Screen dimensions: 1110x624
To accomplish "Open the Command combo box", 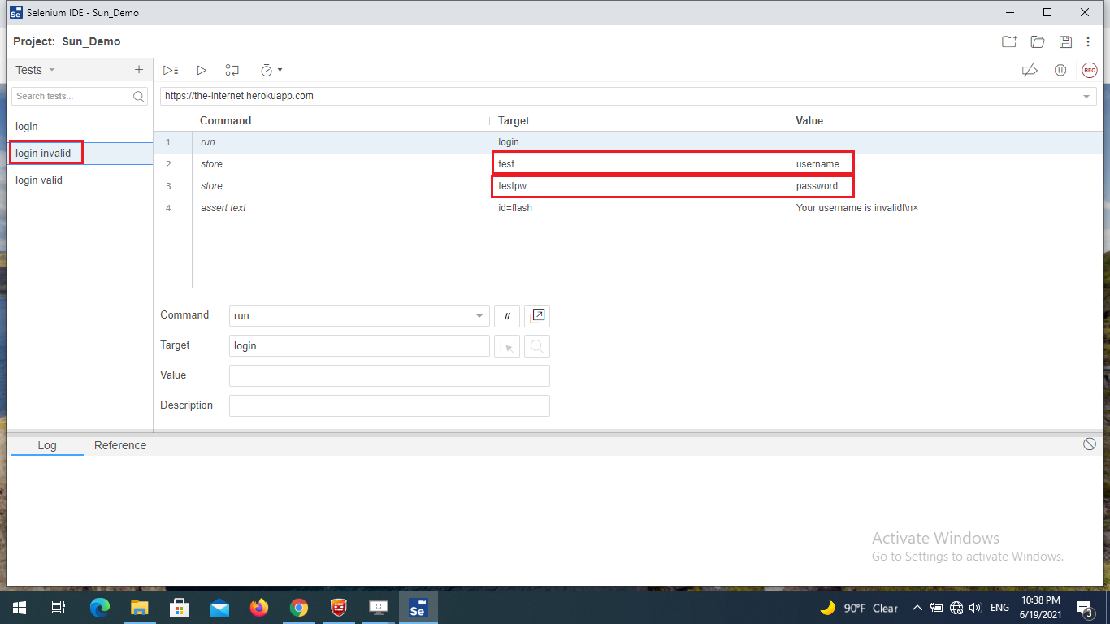I will coord(359,315).
